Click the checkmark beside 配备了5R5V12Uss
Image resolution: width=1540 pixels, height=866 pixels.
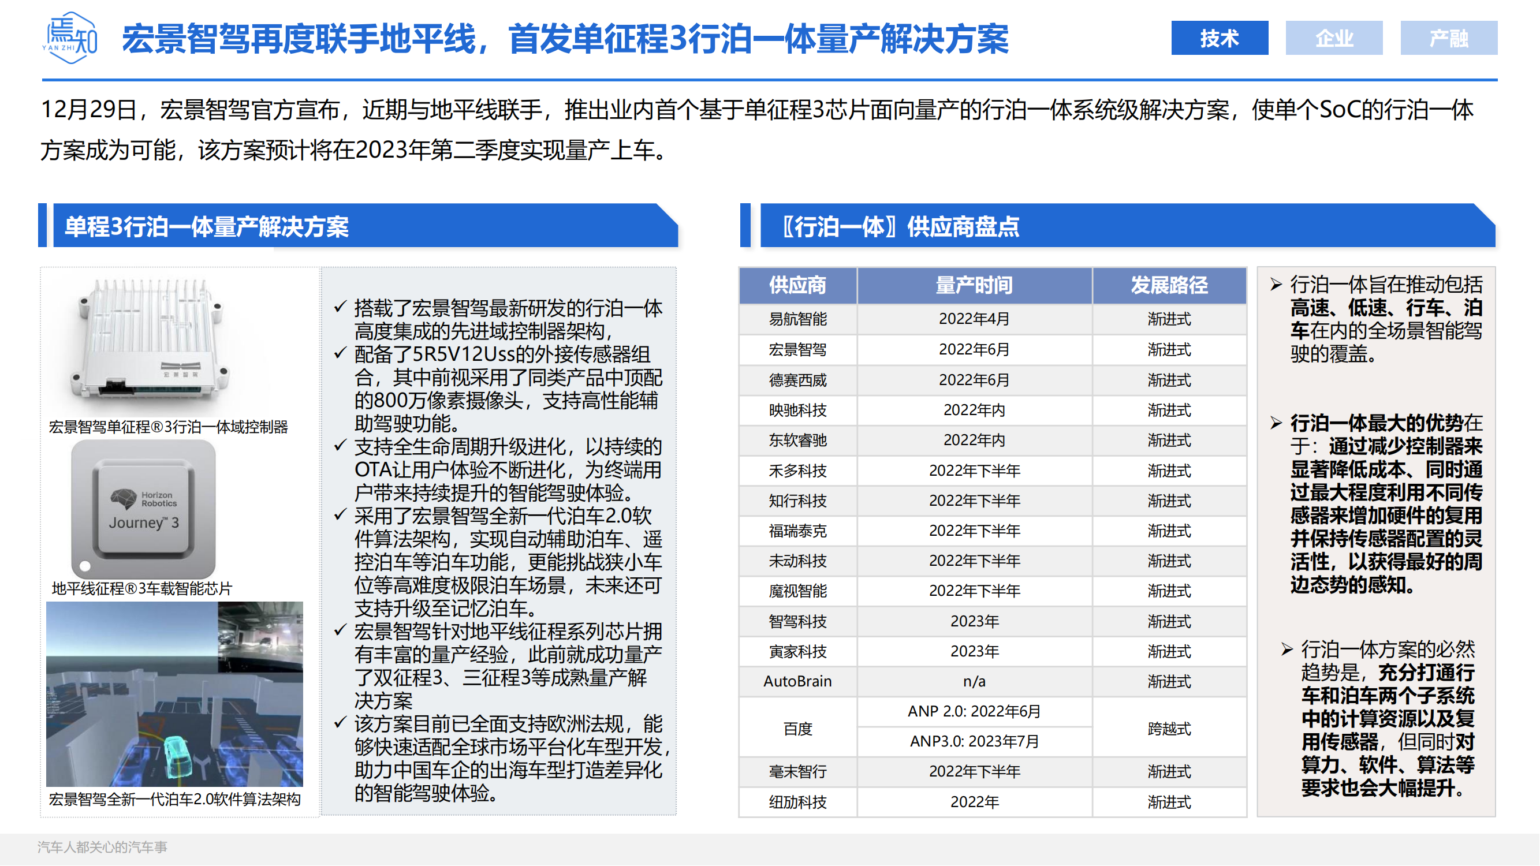pos(340,353)
